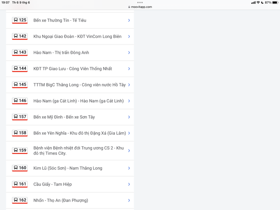The width and height of the screenshot is (280, 210).
Task: Tap the bus 162 route badge
Action: point(20,200)
